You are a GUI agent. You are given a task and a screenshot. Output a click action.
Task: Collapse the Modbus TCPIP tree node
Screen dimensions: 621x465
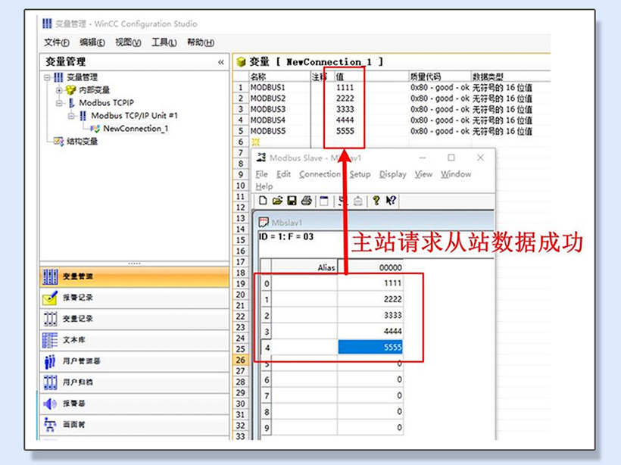[x=59, y=103]
